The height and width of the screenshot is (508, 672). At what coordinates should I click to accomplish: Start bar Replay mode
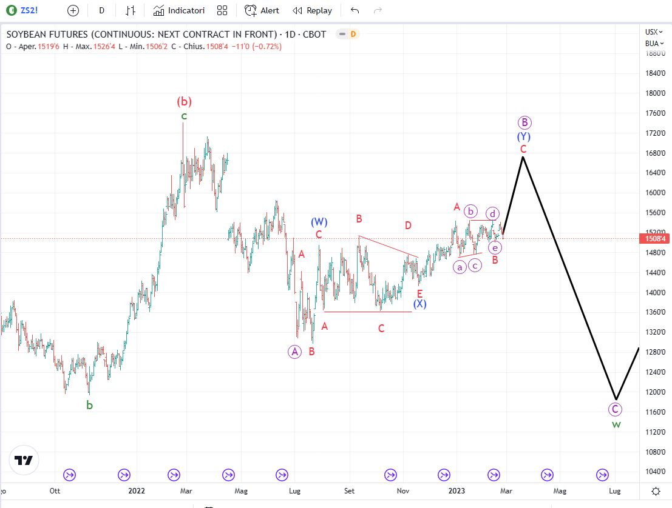pyautogui.click(x=312, y=10)
